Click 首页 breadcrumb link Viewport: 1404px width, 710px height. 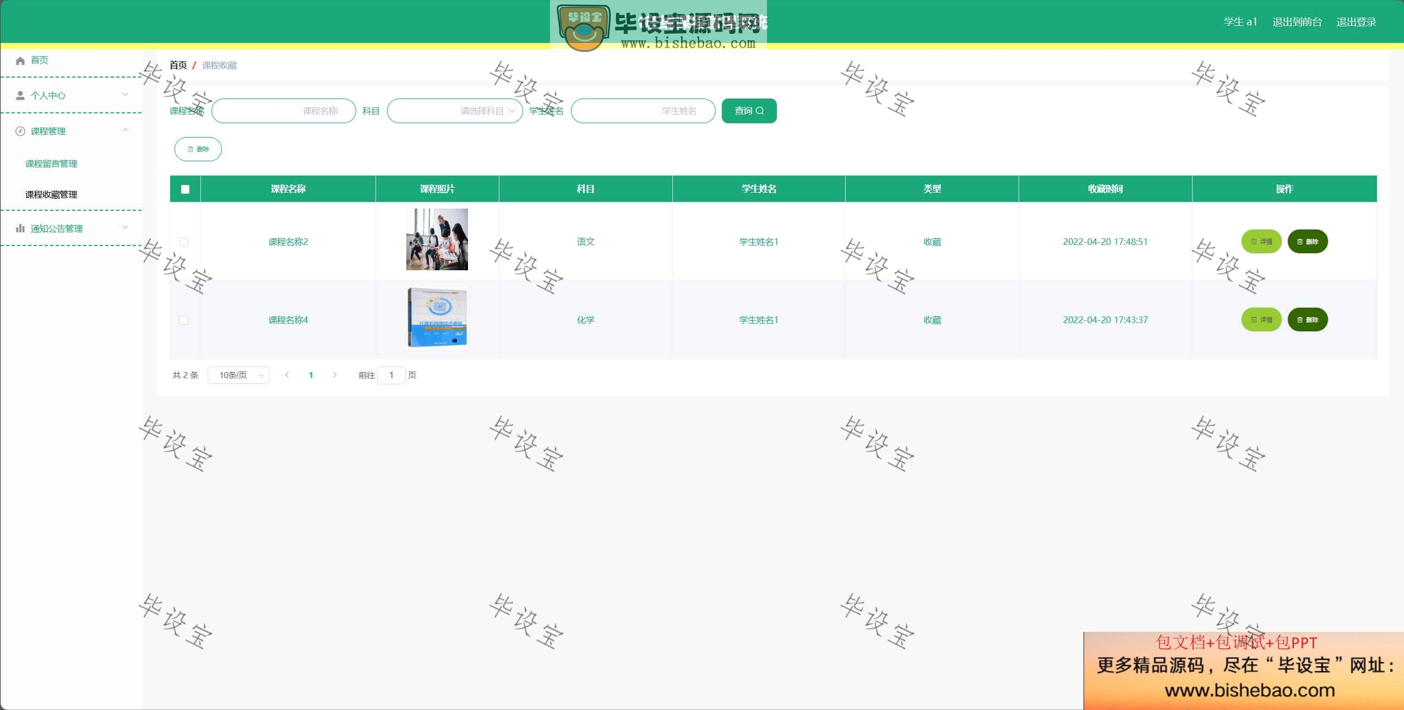point(178,65)
